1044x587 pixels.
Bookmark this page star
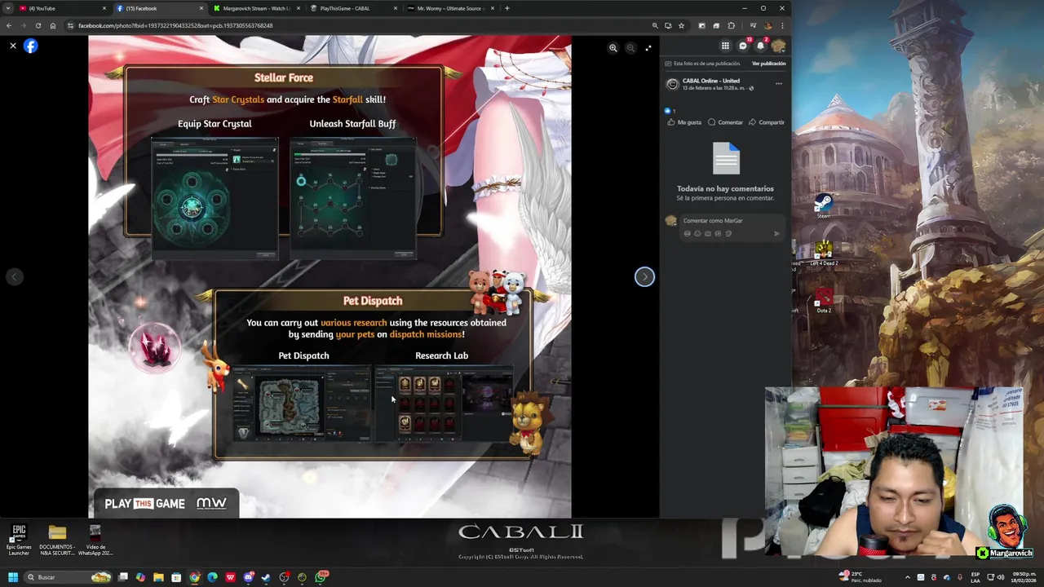[x=681, y=25]
